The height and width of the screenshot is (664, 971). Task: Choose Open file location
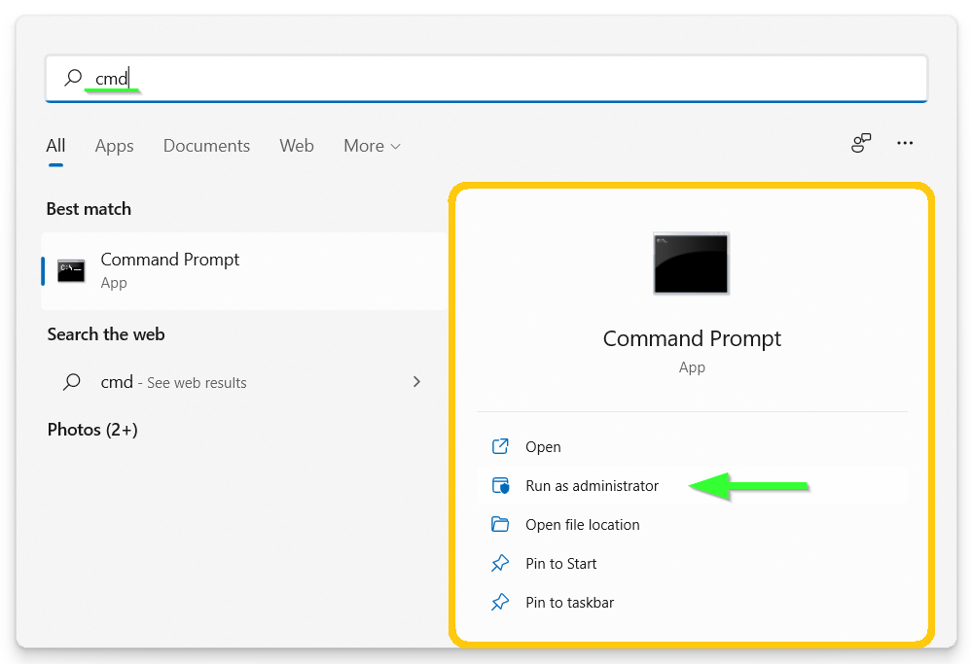click(x=692, y=525)
